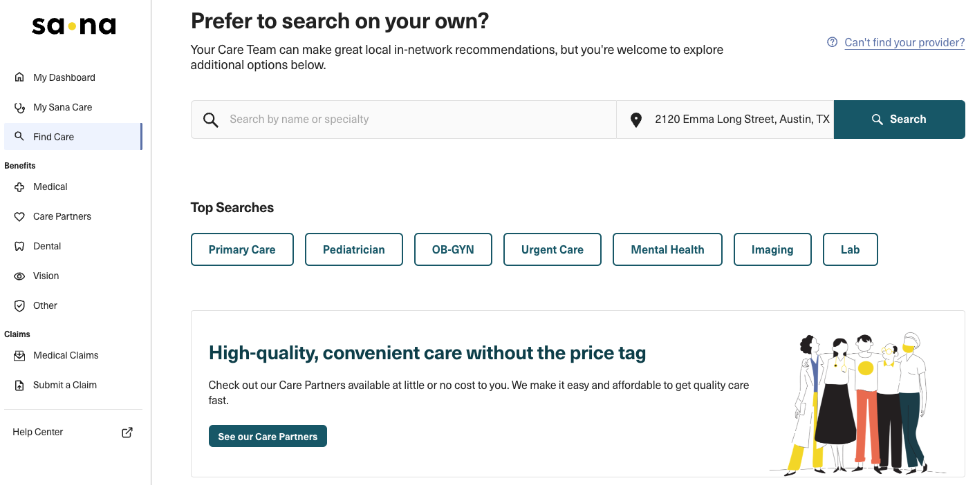975x485 pixels.
Task: Click the eye icon for Vision benefits
Action: pos(19,276)
